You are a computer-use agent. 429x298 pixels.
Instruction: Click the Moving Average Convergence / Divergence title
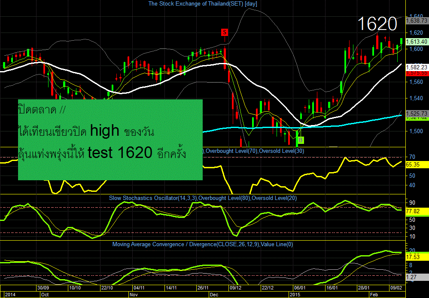pos(203,244)
